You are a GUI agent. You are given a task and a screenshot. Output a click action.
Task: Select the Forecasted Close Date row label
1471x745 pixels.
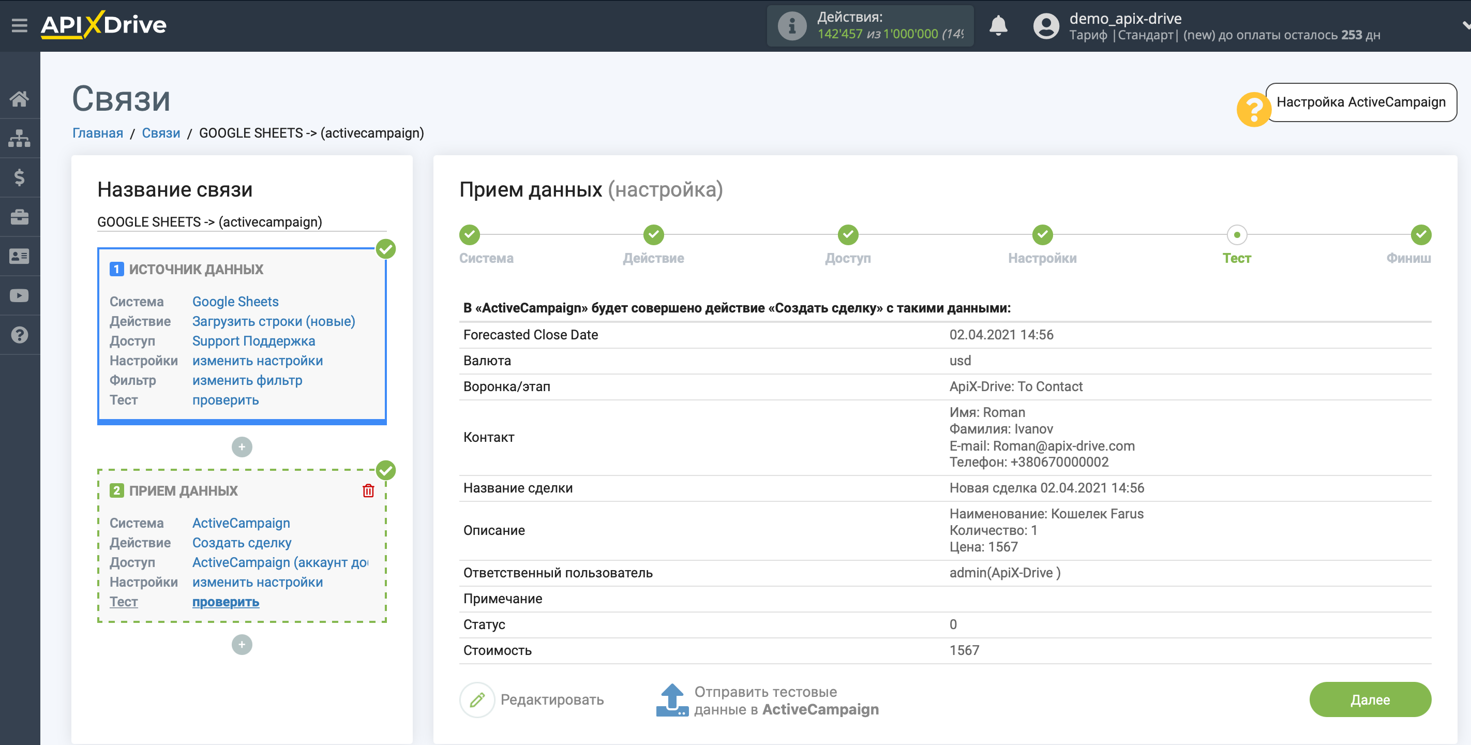(531, 335)
